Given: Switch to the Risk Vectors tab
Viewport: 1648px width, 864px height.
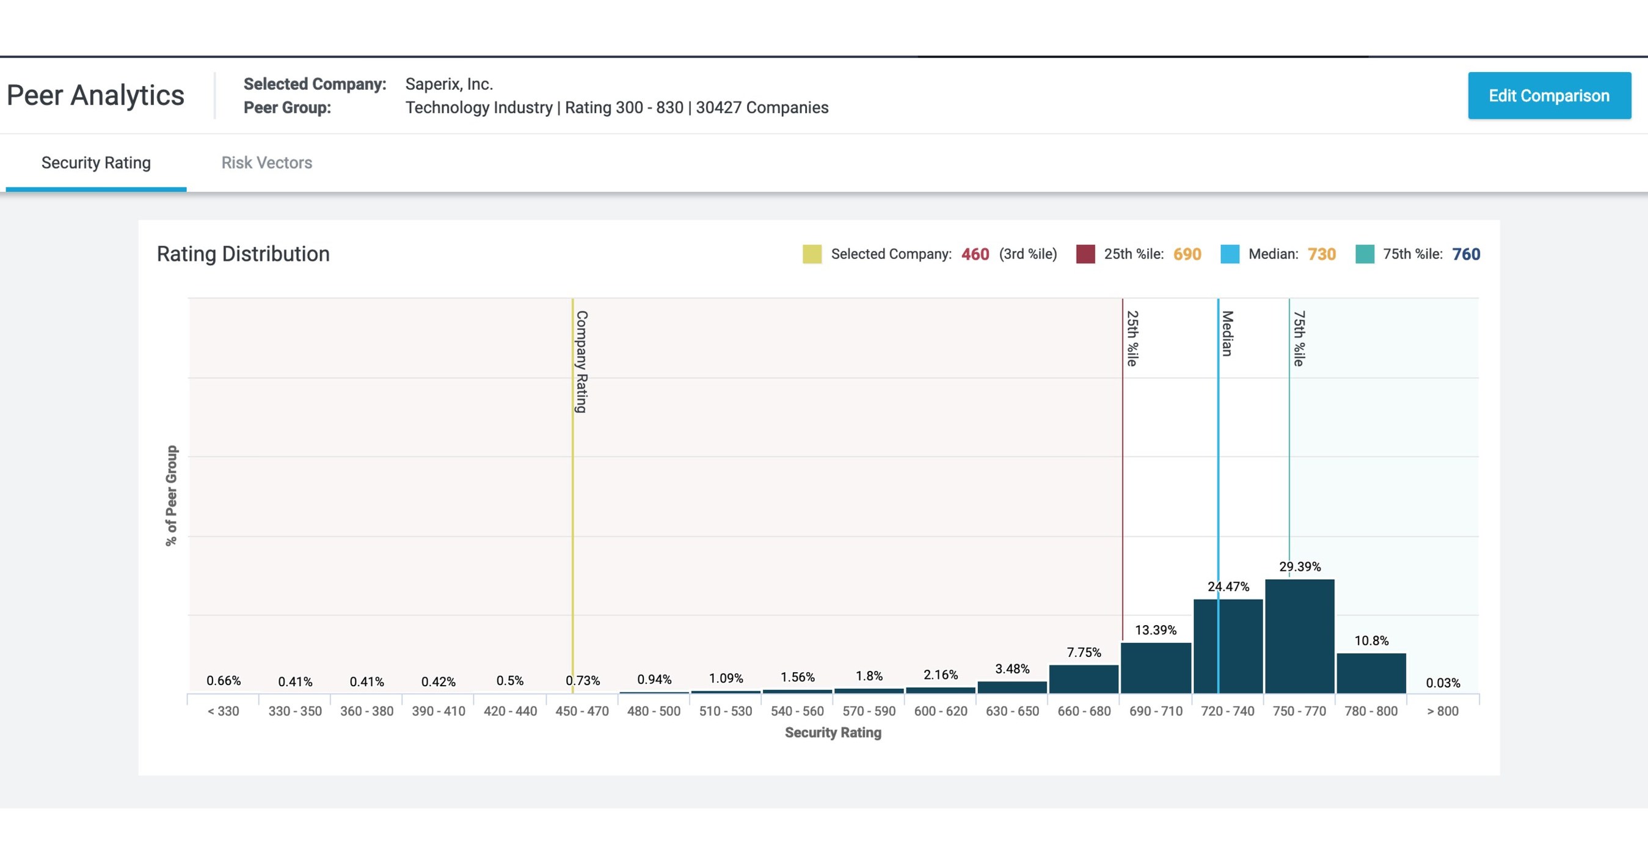Looking at the screenshot, I should coord(266,163).
